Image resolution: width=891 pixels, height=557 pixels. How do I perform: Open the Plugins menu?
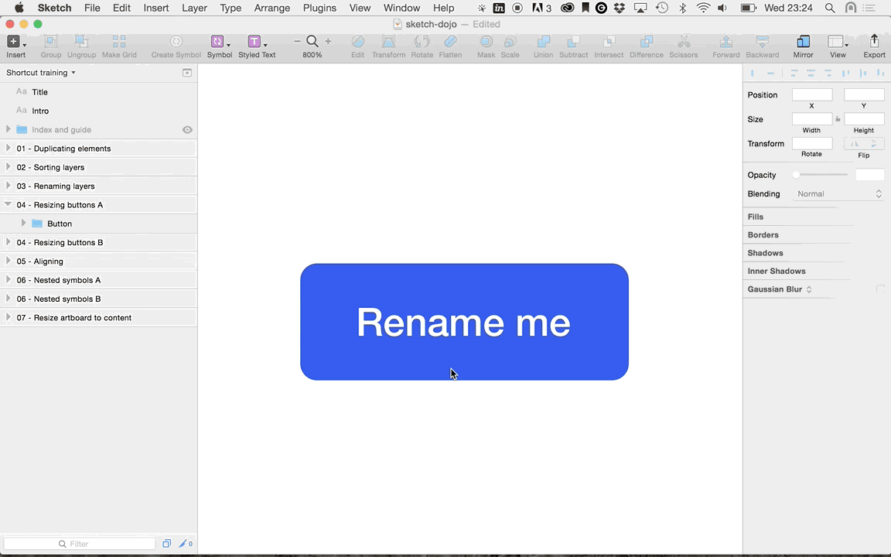(319, 8)
